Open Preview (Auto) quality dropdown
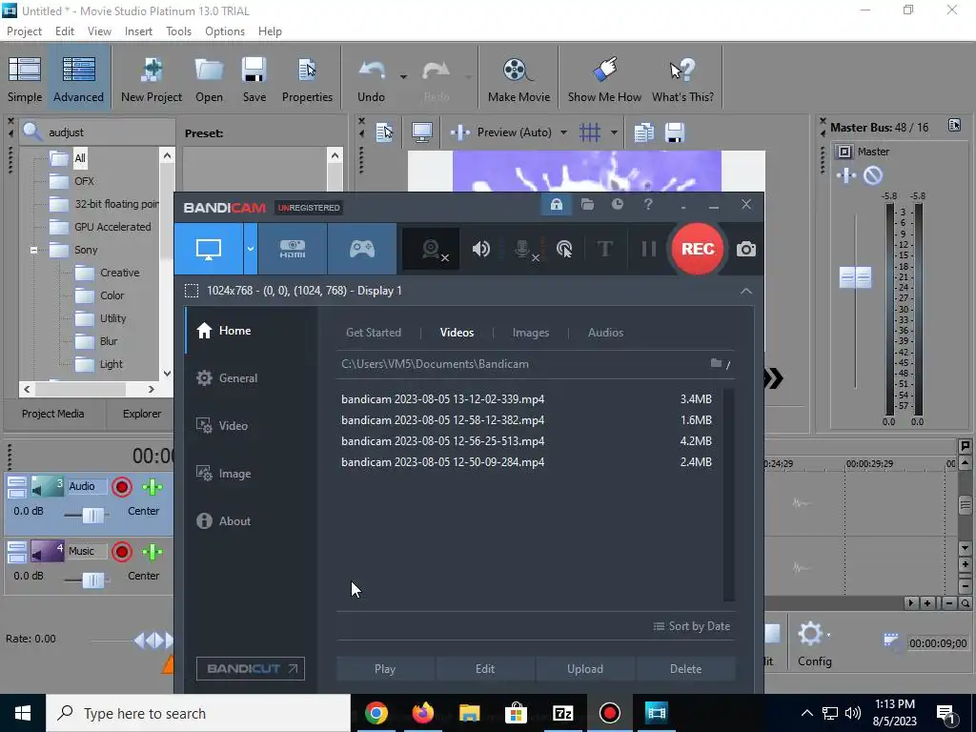Image resolution: width=976 pixels, height=732 pixels. 563,132
